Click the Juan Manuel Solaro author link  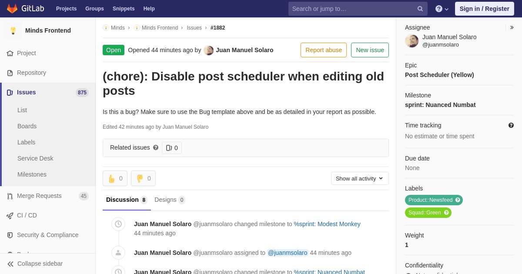tap(244, 50)
